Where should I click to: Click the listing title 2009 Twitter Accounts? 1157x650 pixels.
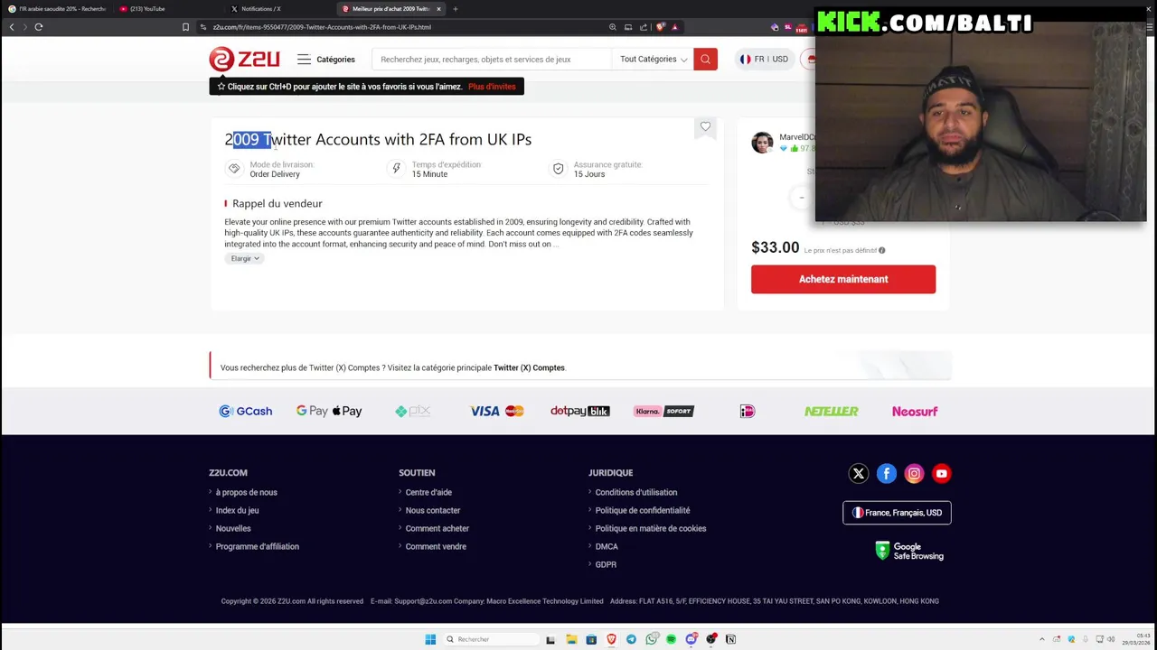tap(378, 139)
